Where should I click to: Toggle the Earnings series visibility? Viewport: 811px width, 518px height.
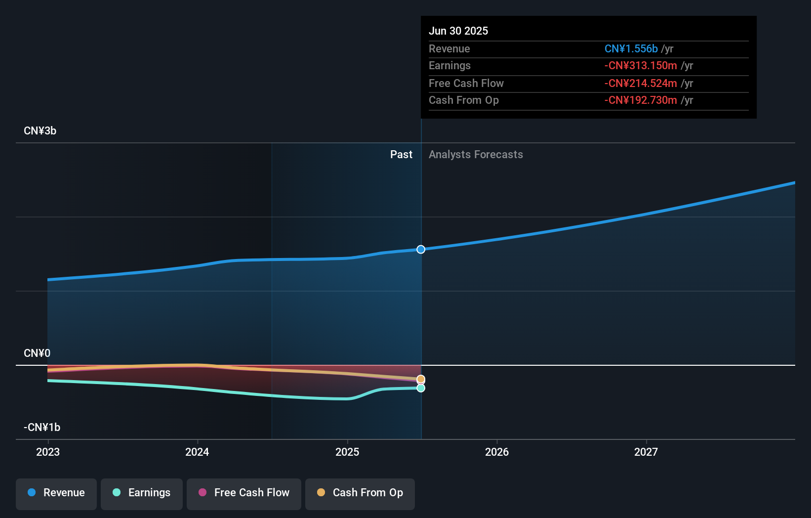point(141,493)
